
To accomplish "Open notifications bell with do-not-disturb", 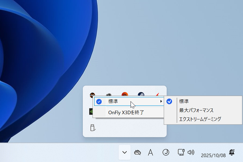I will click(232, 152).
